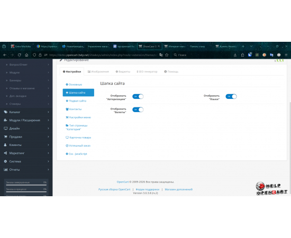Click the profile avatar icon in toolbar

(x=279, y=55)
